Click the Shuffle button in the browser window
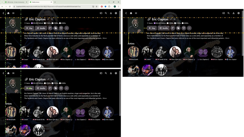The image size is (244, 137). point(41,28)
